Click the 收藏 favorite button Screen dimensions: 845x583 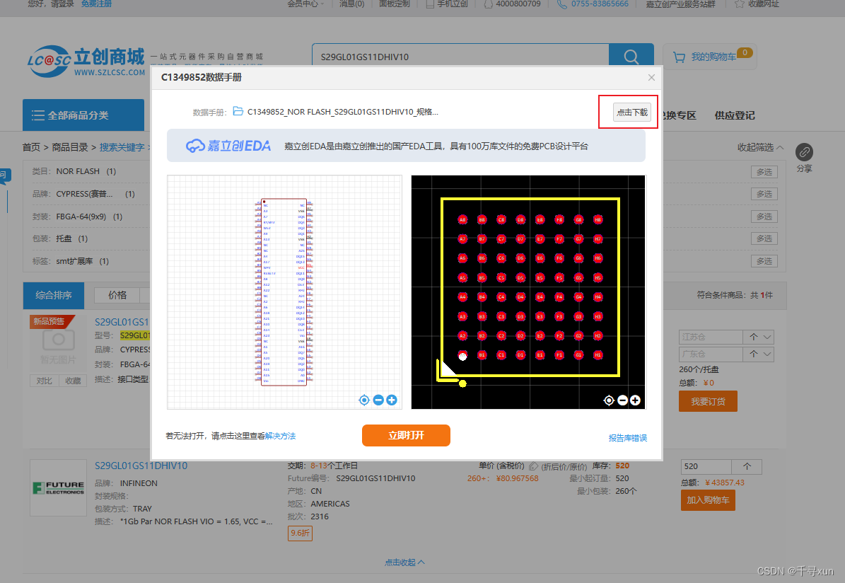pyautogui.click(x=73, y=381)
